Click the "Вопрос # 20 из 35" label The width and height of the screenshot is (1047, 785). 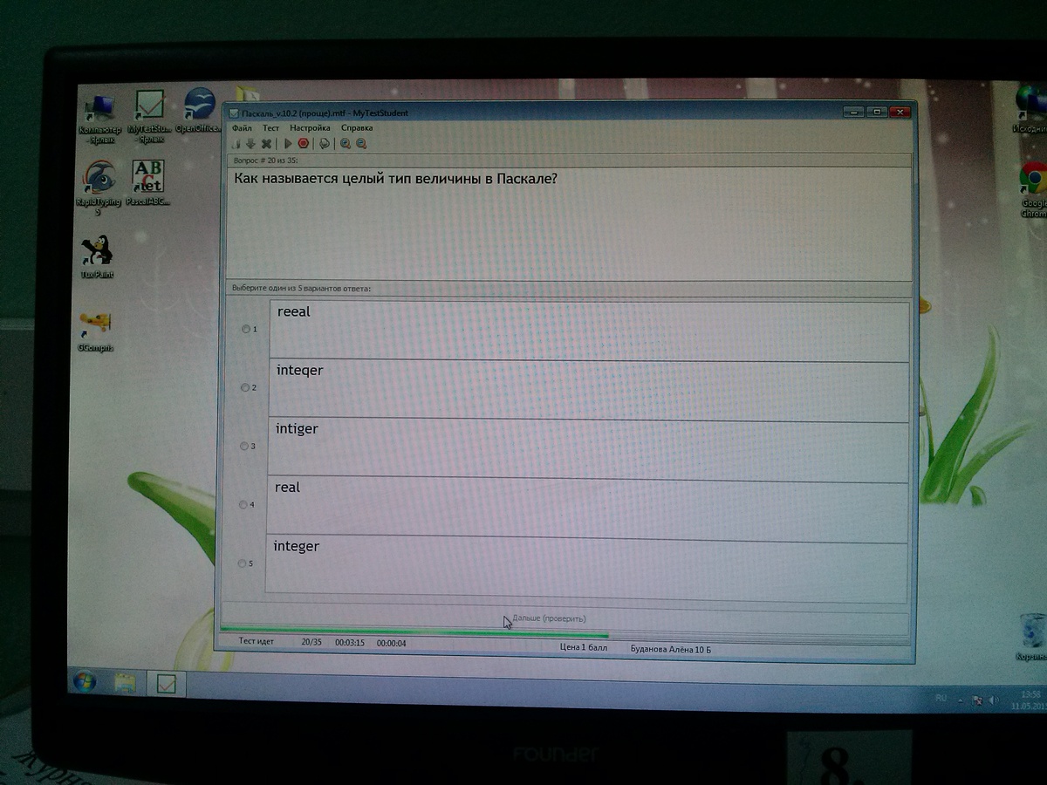point(265,160)
